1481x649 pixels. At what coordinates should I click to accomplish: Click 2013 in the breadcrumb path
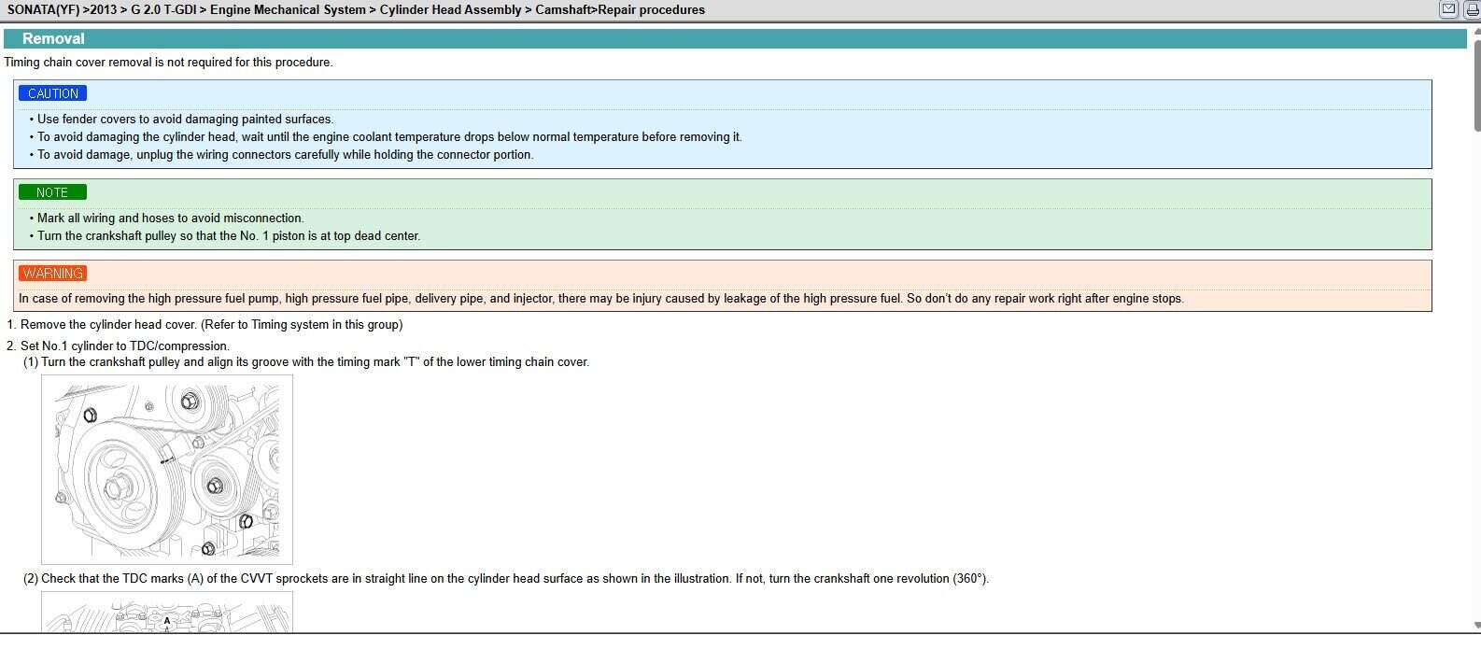point(103,10)
